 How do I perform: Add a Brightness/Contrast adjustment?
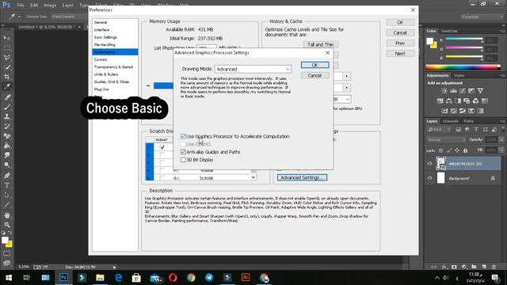[x=444, y=91]
